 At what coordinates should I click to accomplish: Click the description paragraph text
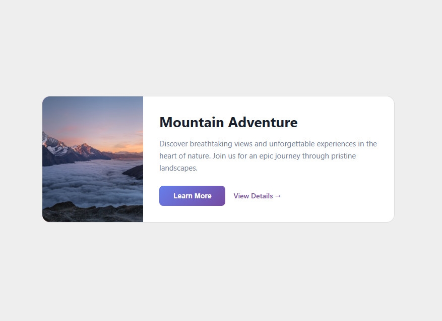[267, 155]
